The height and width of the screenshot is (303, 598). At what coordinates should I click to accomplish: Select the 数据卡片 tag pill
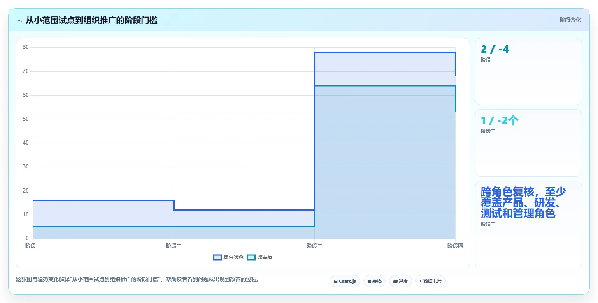pos(430,281)
